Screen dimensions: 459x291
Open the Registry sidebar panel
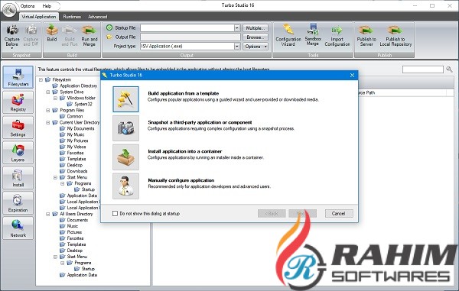18,102
